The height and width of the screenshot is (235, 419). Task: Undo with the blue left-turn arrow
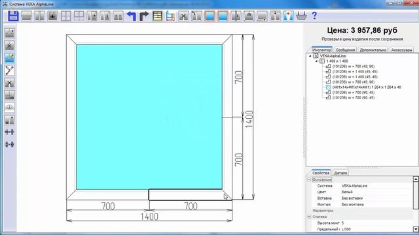pyautogui.click(x=132, y=16)
